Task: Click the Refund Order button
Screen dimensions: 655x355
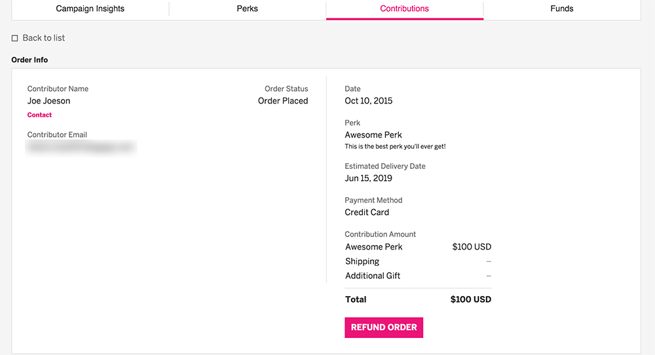Action: pyautogui.click(x=384, y=327)
